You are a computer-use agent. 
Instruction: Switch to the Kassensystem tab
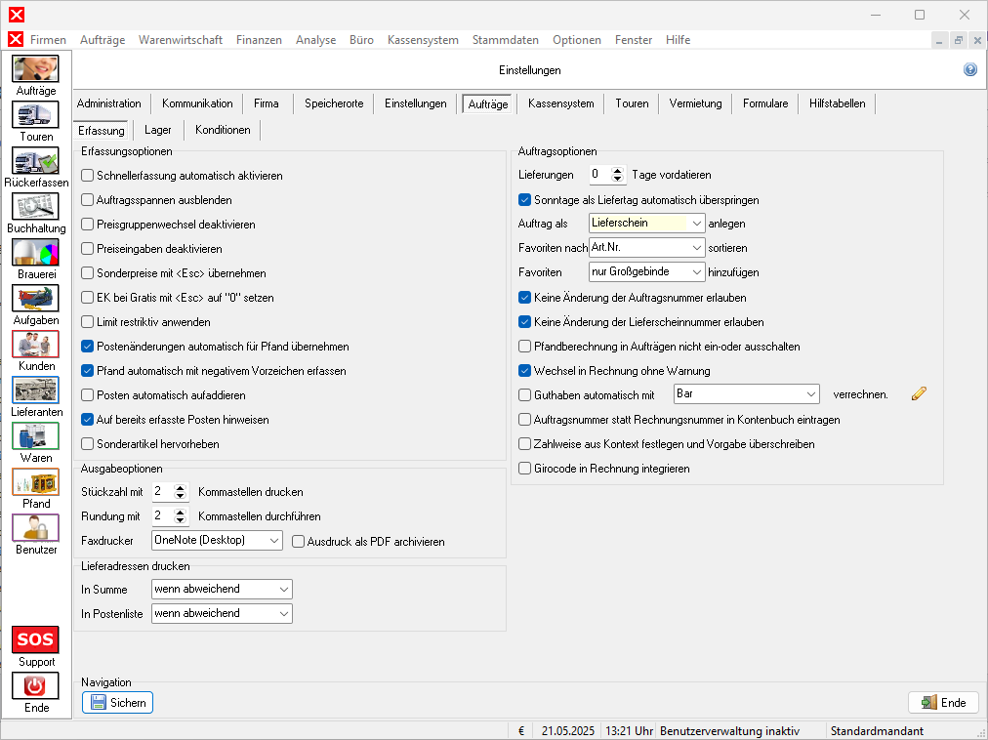(x=560, y=103)
